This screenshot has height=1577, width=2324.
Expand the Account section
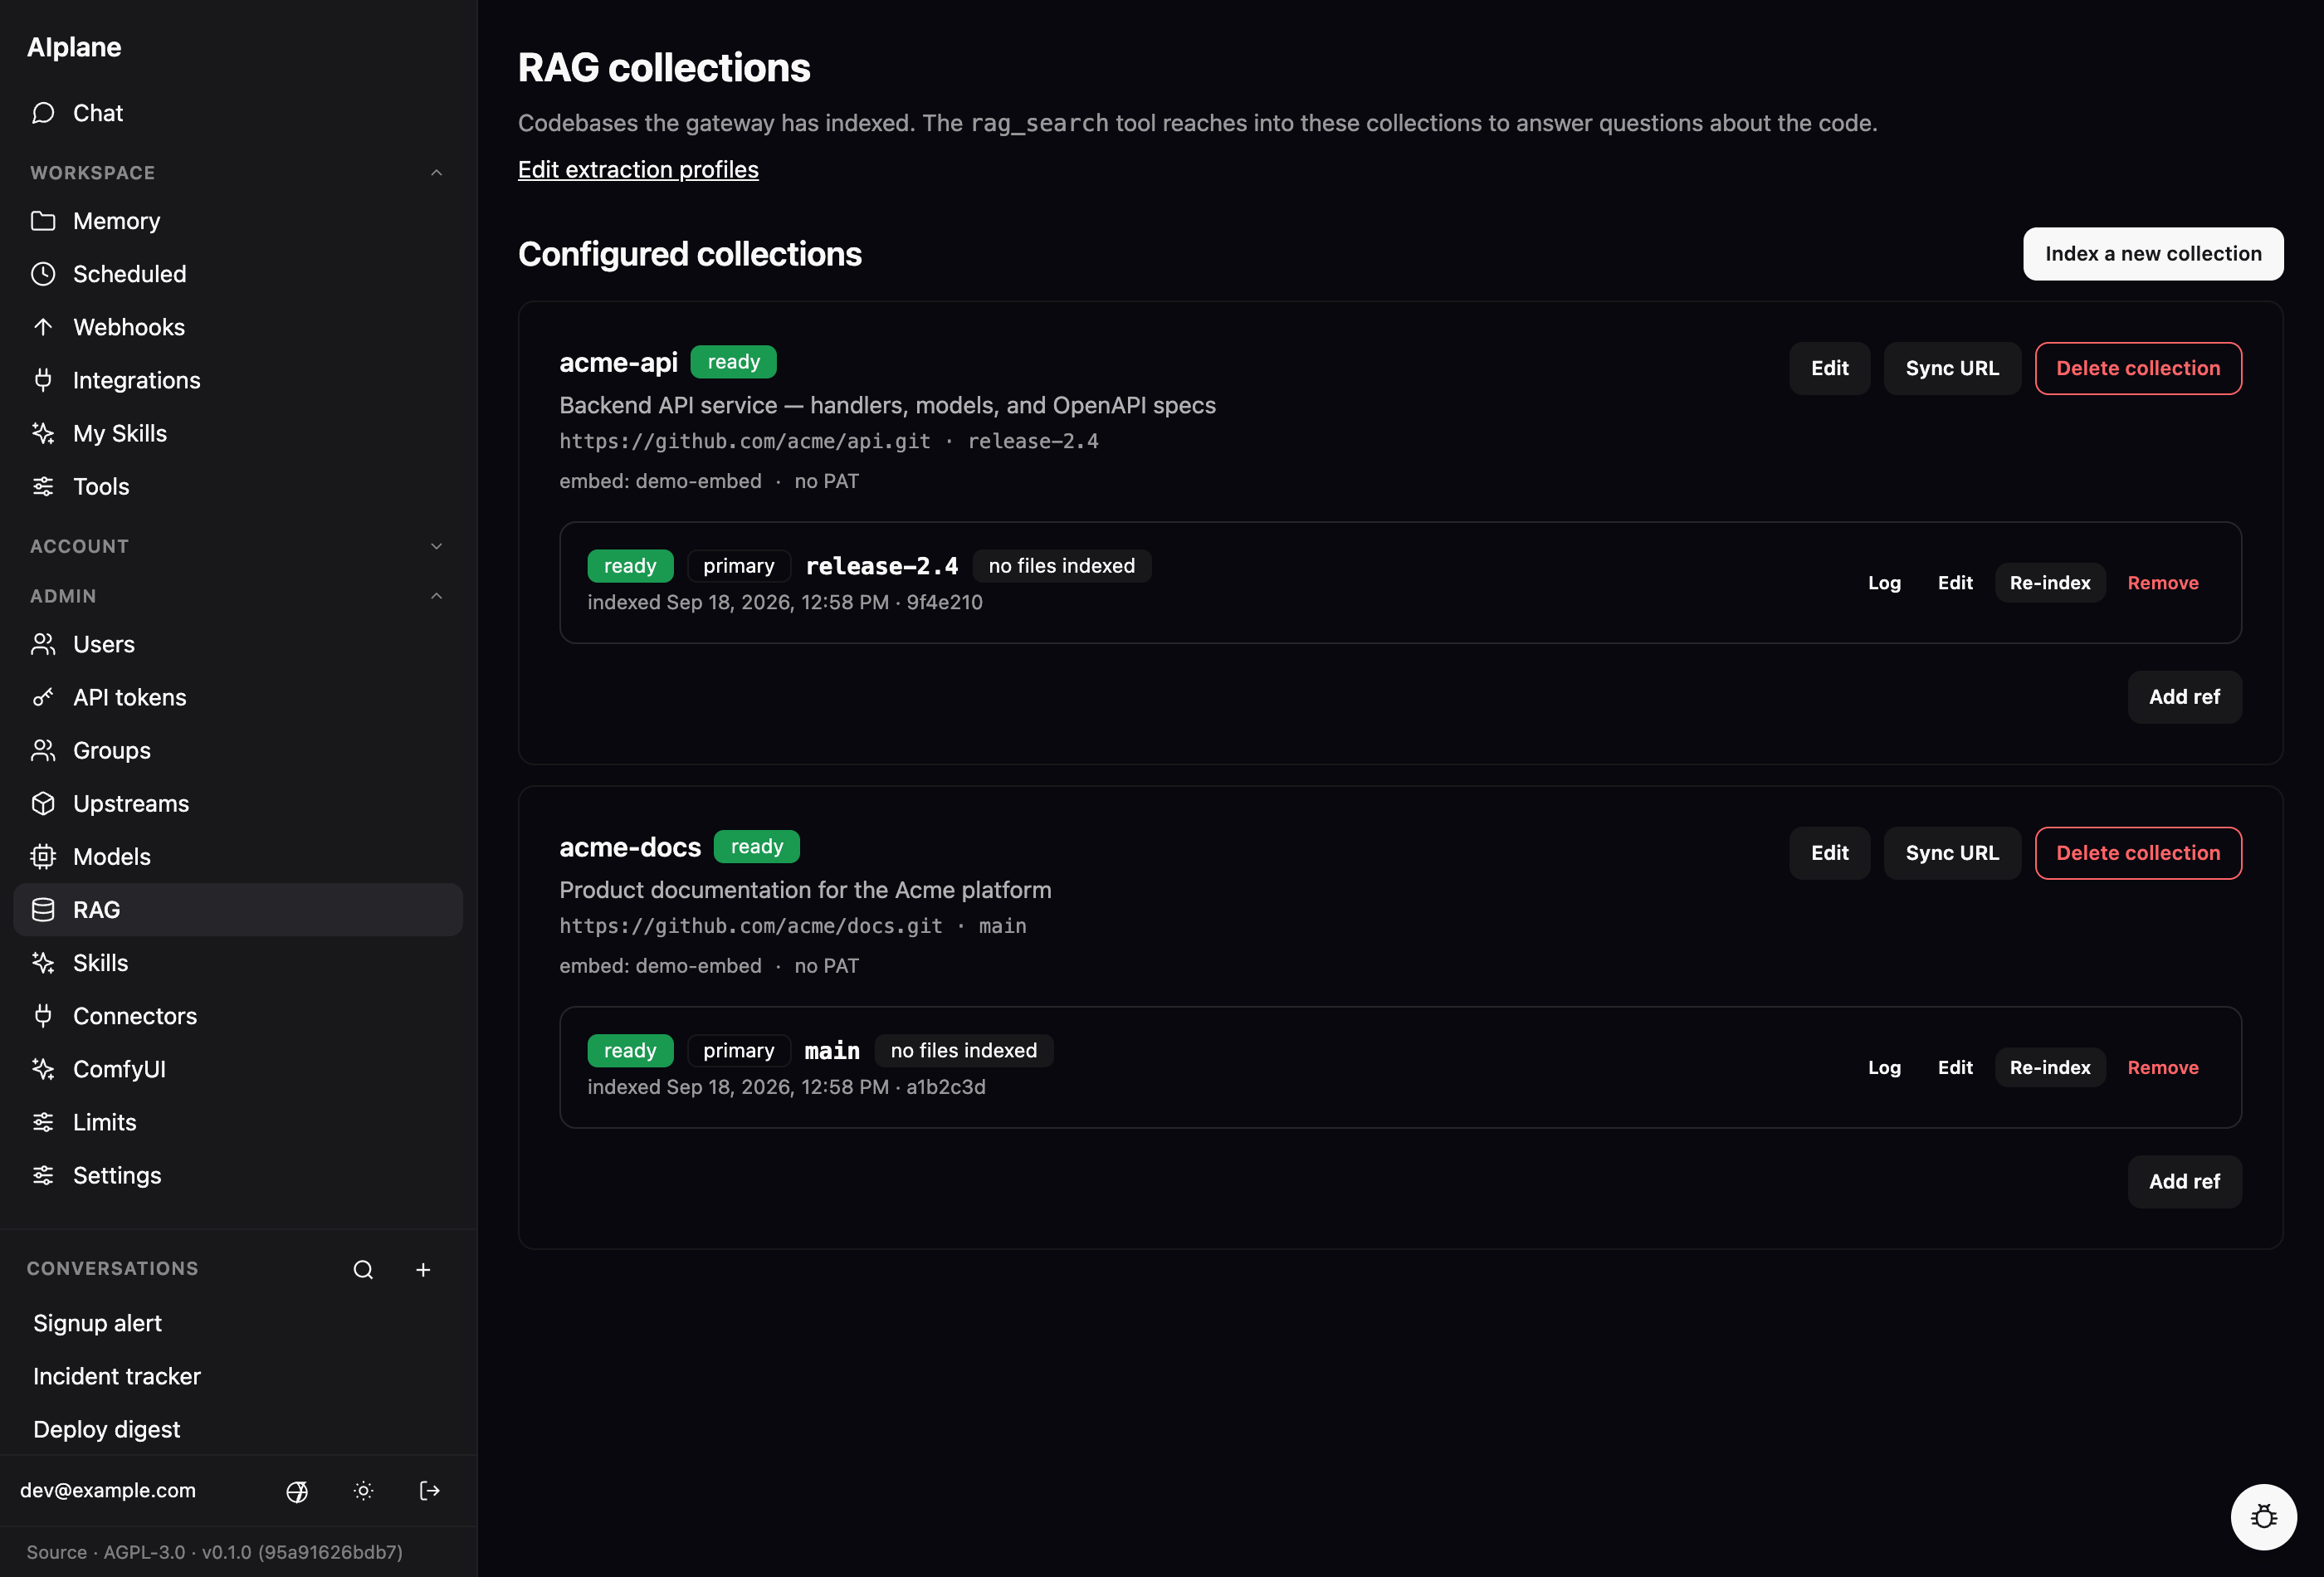point(237,546)
